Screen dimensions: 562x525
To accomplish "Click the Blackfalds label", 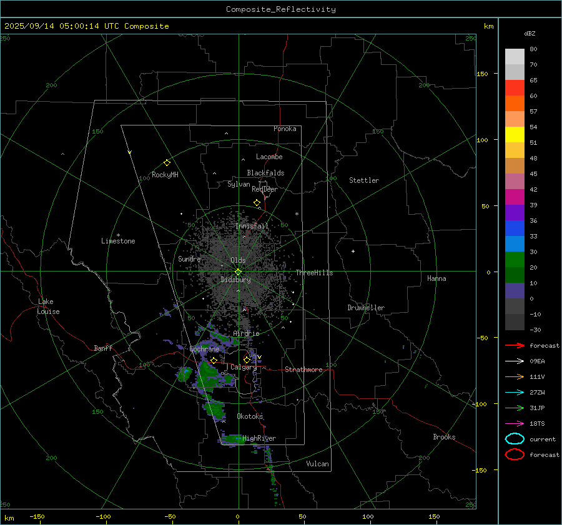I will [265, 173].
